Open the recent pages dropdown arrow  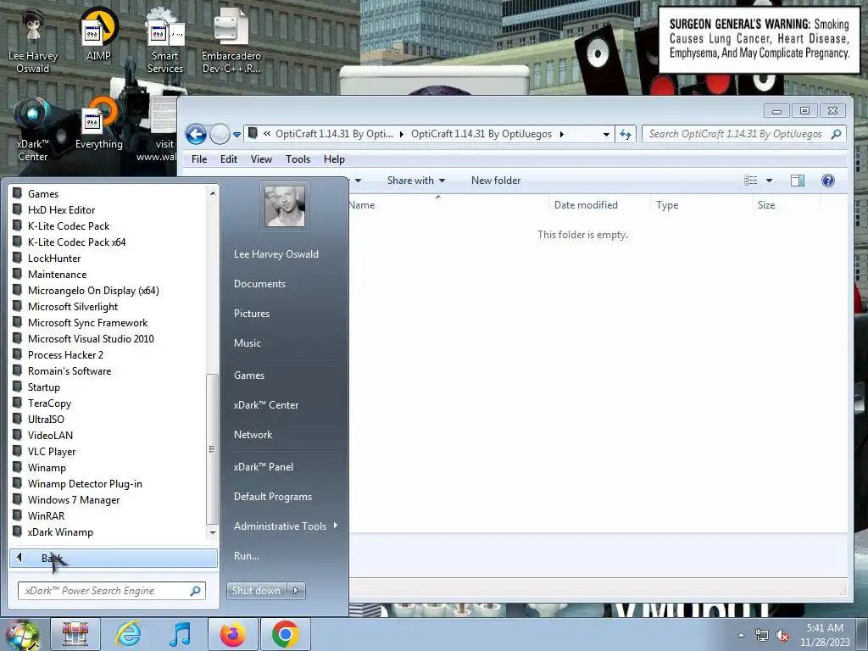pyautogui.click(x=237, y=135)
